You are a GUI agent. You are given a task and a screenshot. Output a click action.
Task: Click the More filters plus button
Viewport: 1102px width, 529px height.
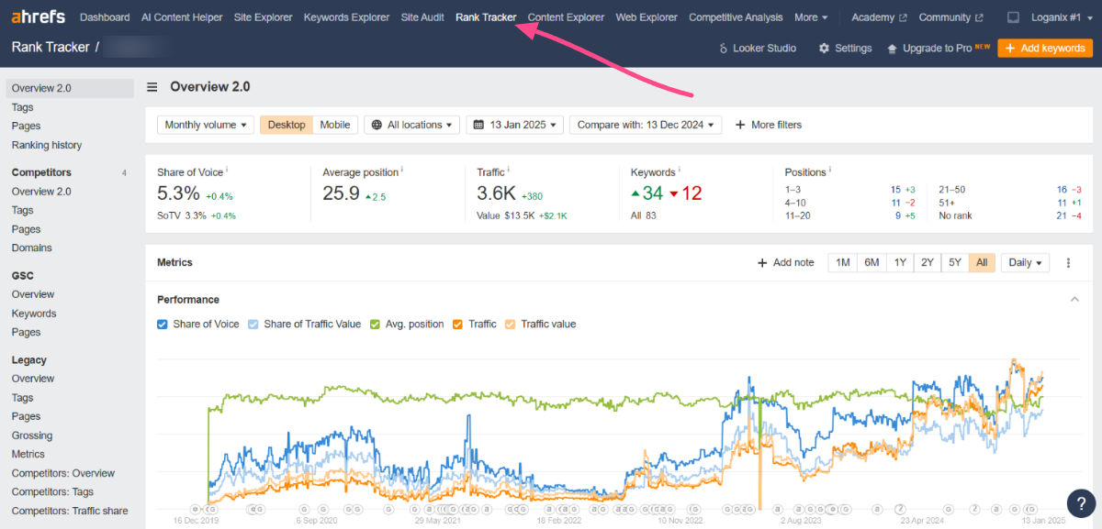tap(740, 125)
